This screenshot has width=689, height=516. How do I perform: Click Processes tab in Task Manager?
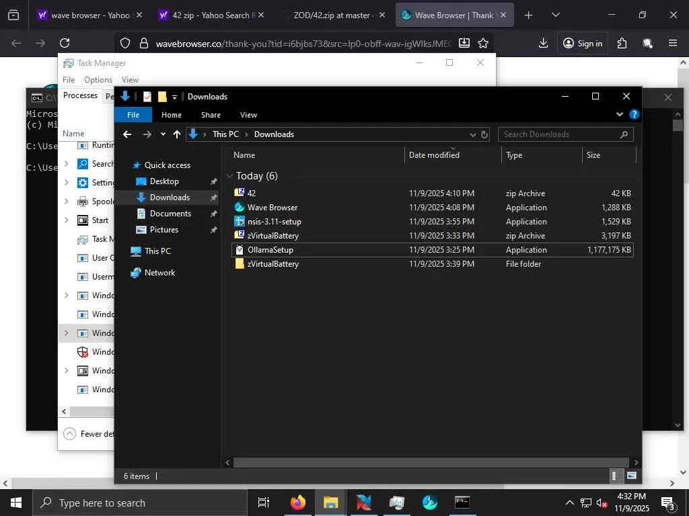coord(81,95)
